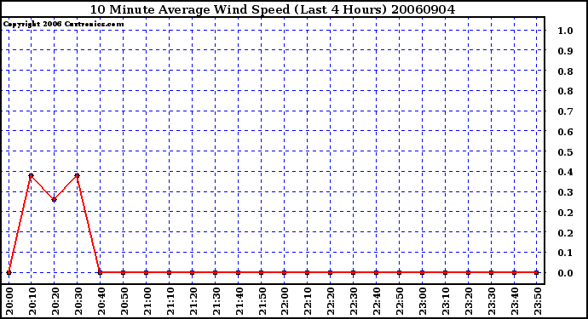The image size is (588, 319).
Task: Click the 0.1 value axis label
Action: (x=566, y=253)
